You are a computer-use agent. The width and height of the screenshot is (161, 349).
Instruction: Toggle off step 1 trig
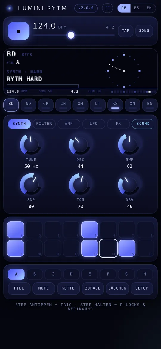(x=16, y=230)
